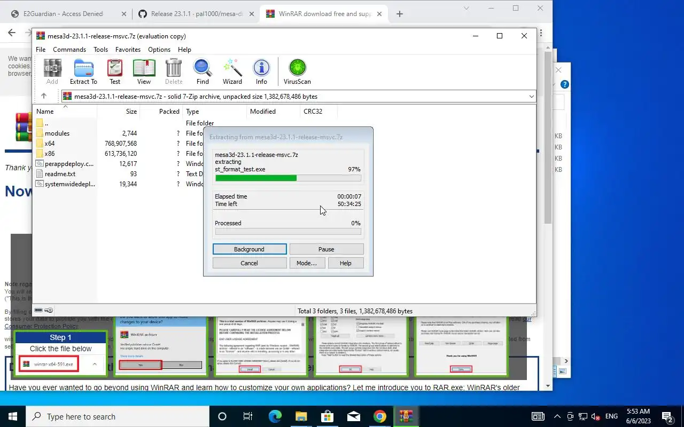This screenshot has height=427, width=684.
Task: Click the Delete trash can icon
Action: [x=174, y=72]
